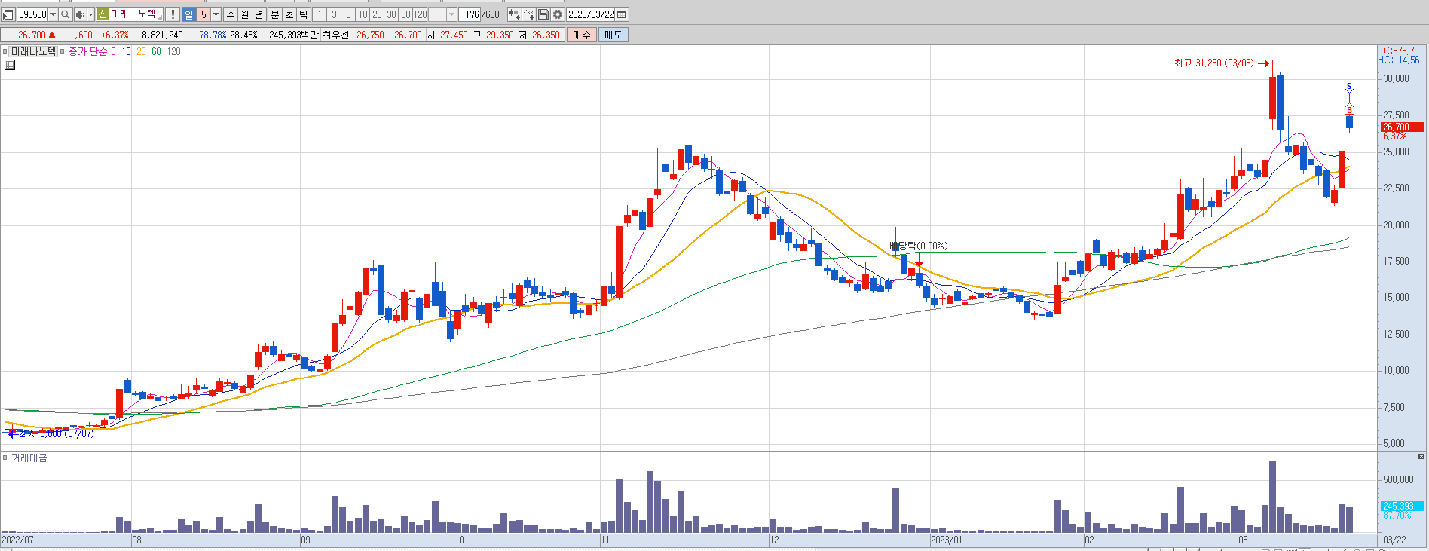The image size is (1429, 551).
Task: Click the window layout icon before stock code
Action: click(8, 14)
